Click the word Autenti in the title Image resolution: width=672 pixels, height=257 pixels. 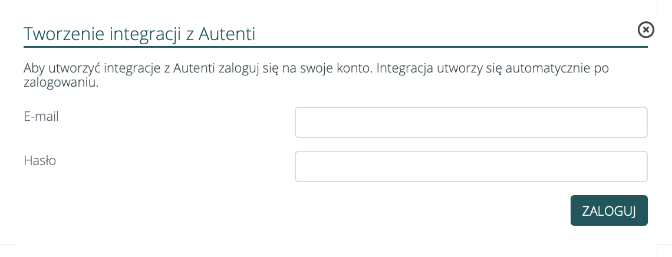coord(226,34)
